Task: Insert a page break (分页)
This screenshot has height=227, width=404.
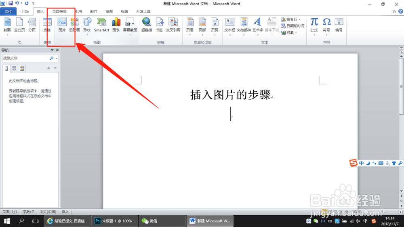Action: point(32,25)
